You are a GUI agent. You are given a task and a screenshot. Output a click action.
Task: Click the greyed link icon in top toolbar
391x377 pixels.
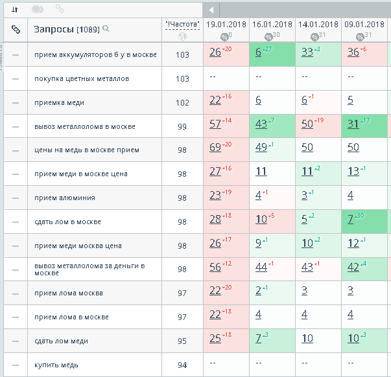[60, 9]
